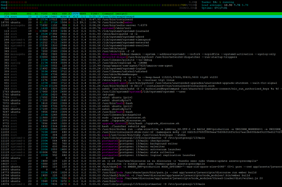The width and height of the screenshot is (282, 187).
Task: Select the docker run --shm-size=512m row
Action: [141, 129]
